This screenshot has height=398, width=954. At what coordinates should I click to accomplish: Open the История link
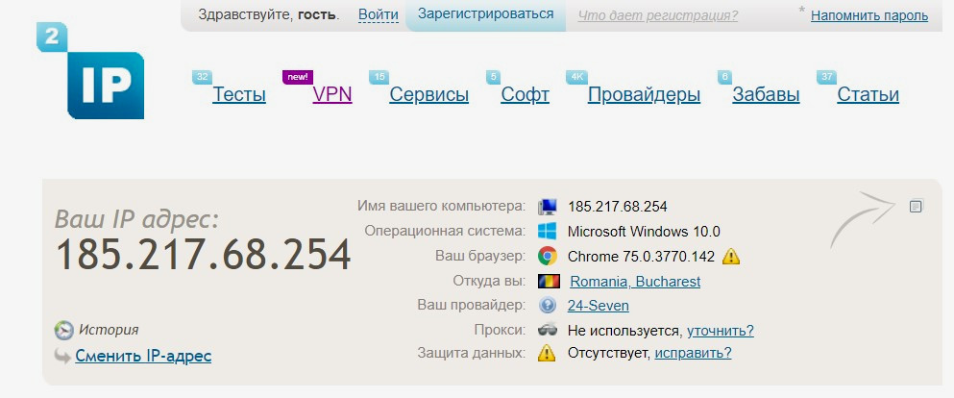(109, 331)
